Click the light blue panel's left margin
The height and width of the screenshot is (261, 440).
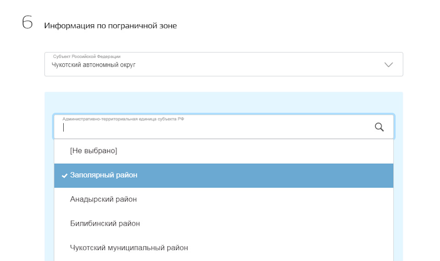(x=49, y=183)
